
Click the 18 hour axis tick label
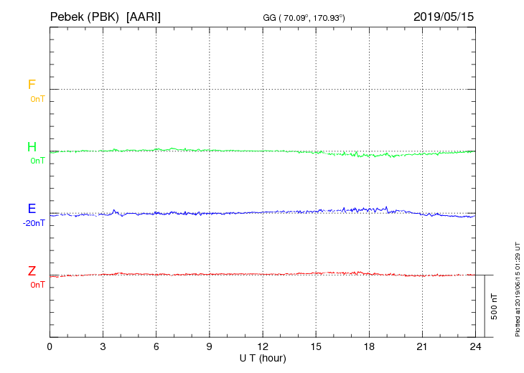pos(369,347)
